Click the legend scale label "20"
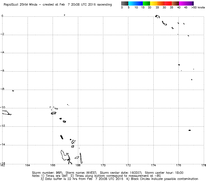This screenshot has height=181, width=206. pyautogui.click(x=149, y=8)
